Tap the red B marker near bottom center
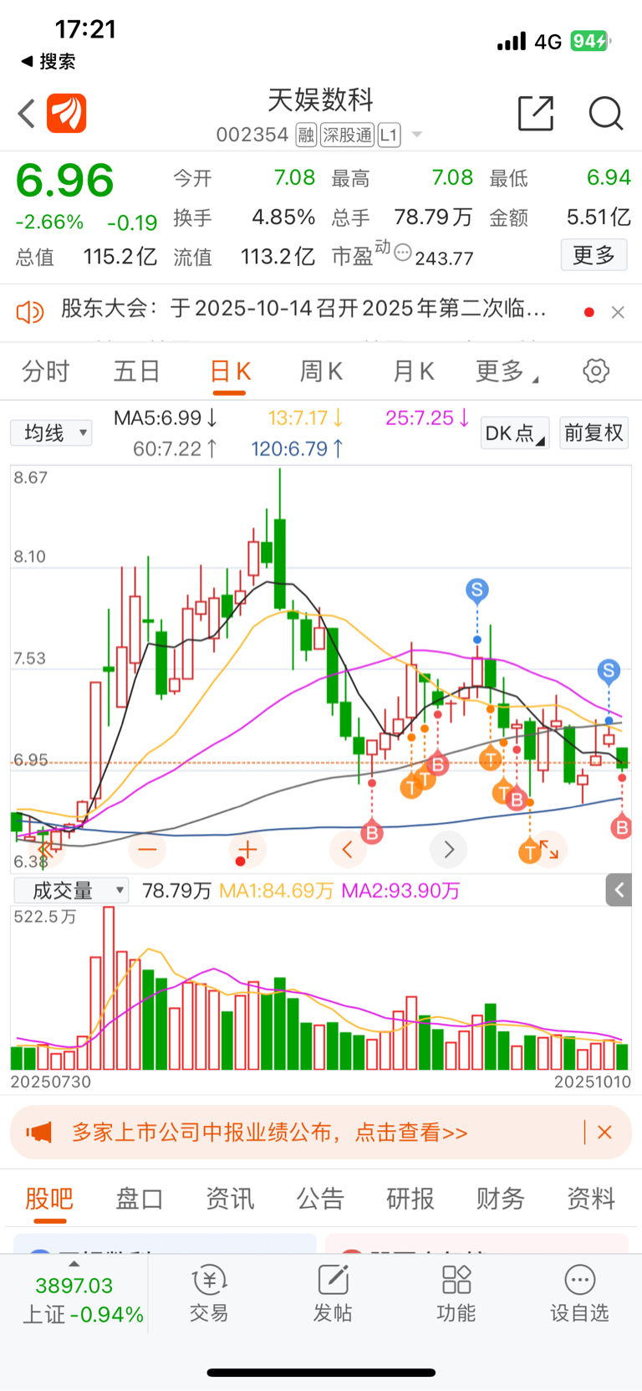The height and width of the screenshot is (1391, 642). [372, 832]
